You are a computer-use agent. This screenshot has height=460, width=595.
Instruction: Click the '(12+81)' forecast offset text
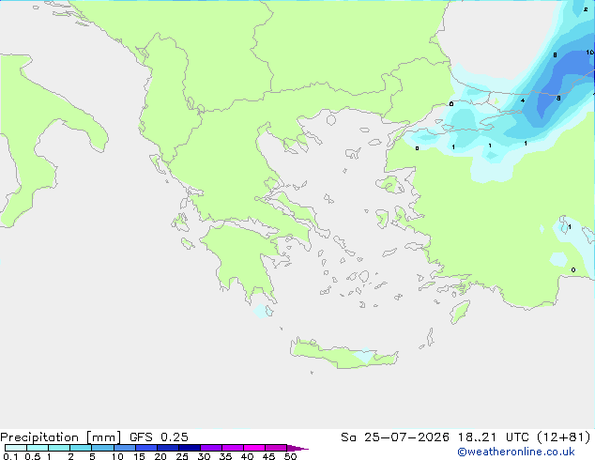(564, 437)
